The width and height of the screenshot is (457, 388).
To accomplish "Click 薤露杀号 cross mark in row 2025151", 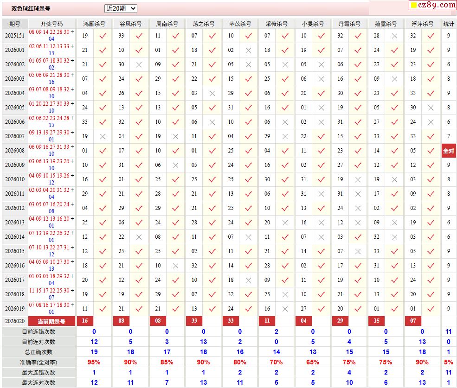I will (x=394, y=36).
